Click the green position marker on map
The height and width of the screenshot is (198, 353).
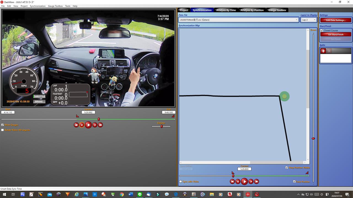point(284,96)
